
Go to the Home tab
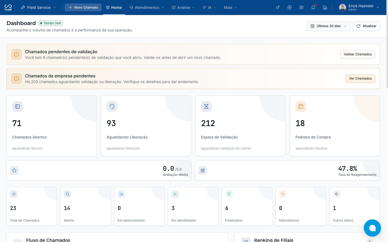pyautogui.click(x=114, y=8)
